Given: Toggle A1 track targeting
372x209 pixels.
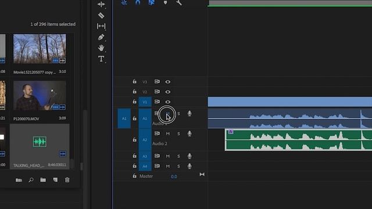Looking at the screenshot, I should (145, 118).
